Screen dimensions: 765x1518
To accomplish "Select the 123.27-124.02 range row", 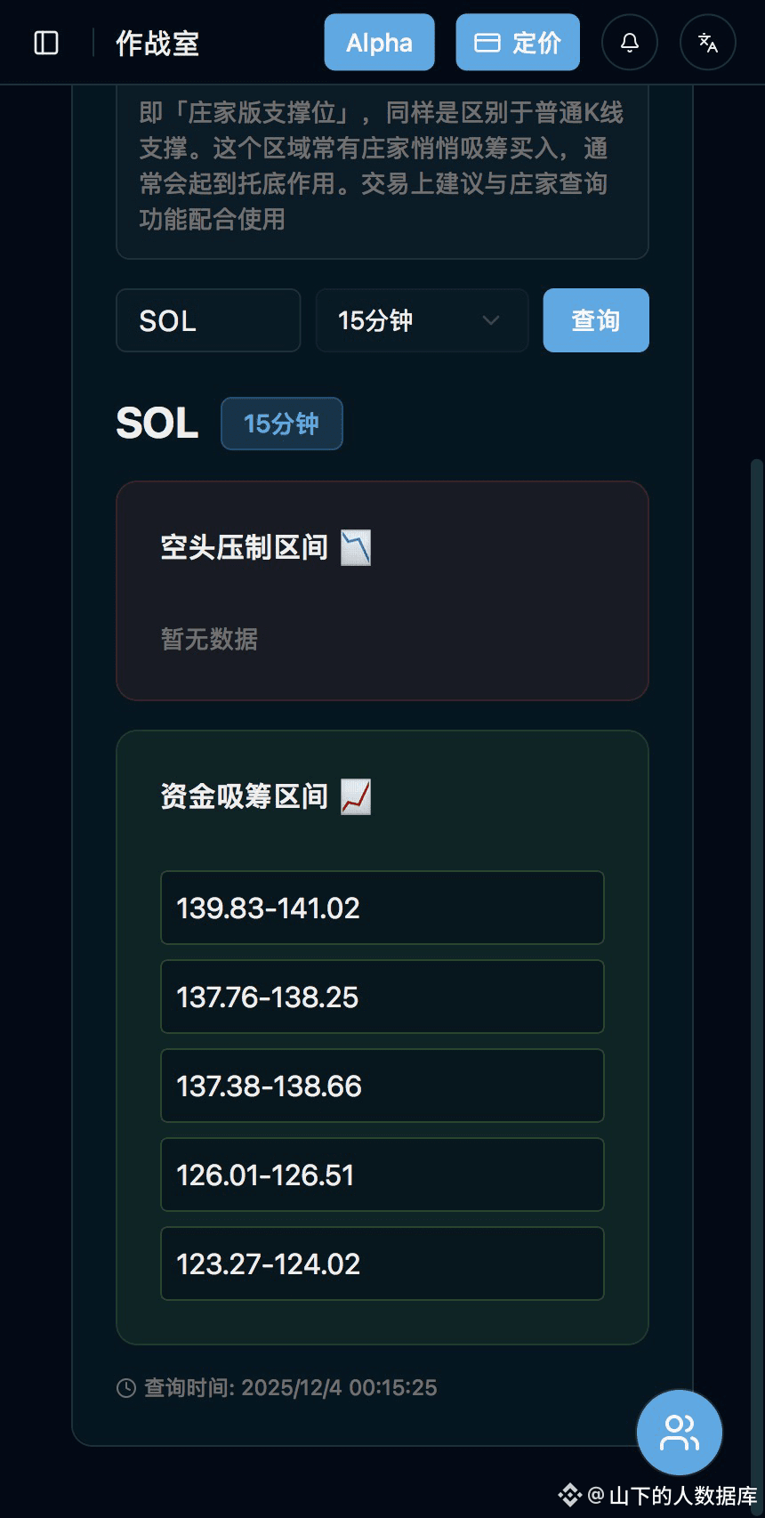I will click(x=382, y=1264).
